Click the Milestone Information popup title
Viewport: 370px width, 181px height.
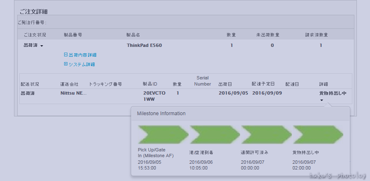(161, 114)
